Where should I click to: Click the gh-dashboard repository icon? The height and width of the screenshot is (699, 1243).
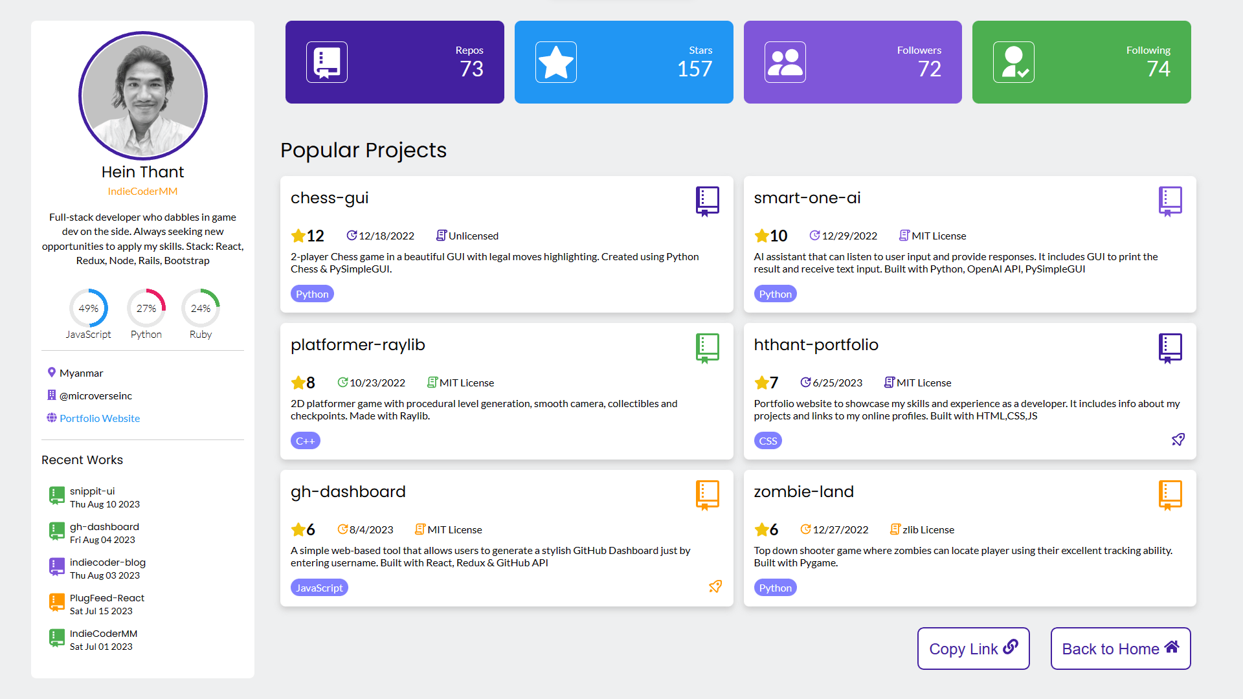(x=707, y=496)
